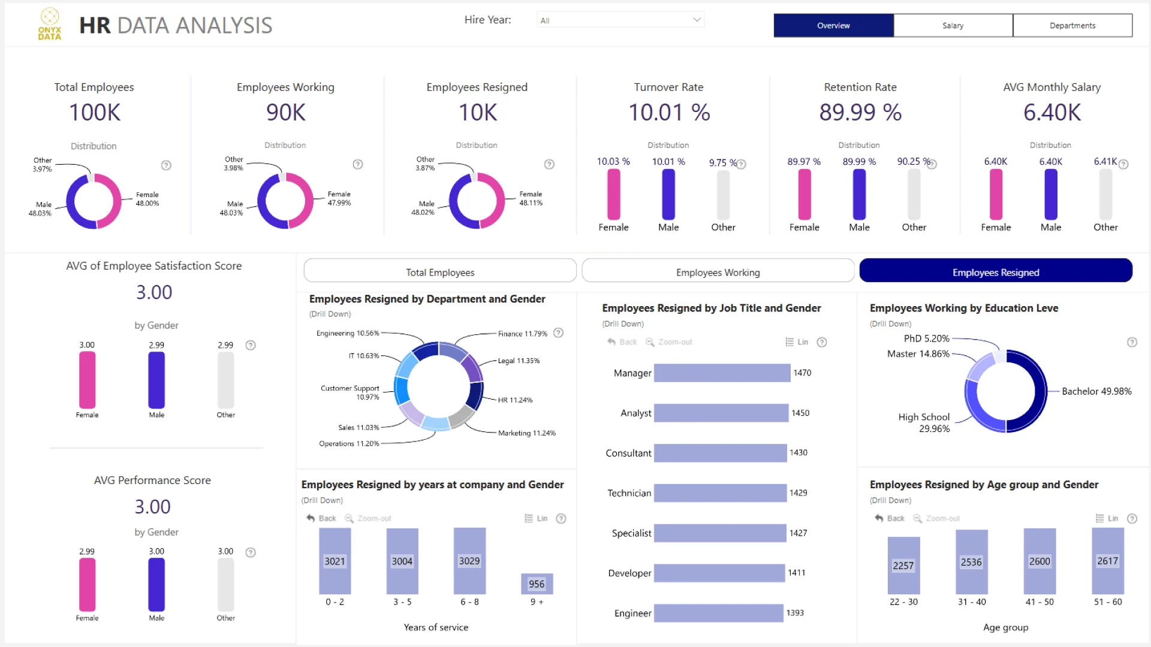The width and height of the screenshot is (1151, 647).
Task: Select the Manager bar with 1470
Action: 722,373
